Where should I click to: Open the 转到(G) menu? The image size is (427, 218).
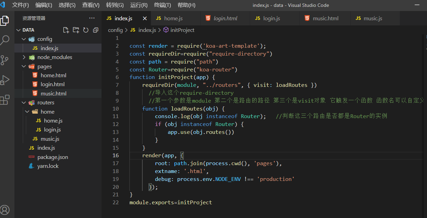115,5
